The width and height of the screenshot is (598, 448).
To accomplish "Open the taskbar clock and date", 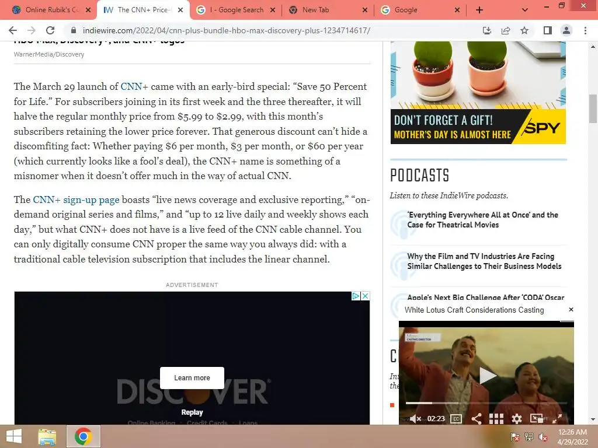I will (x=572, y=437).
